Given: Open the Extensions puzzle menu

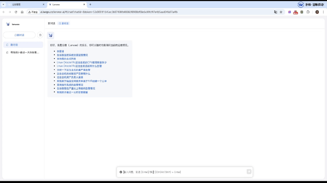Looking at the screenshot, I should [x=308, y=12].
